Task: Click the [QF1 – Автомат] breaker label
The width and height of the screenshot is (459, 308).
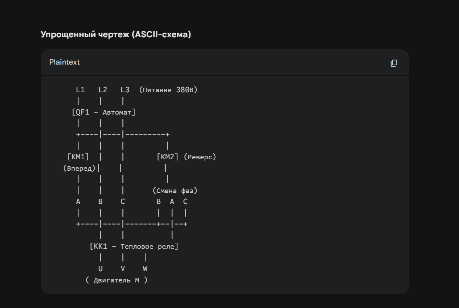Action: tap(104, 112)
